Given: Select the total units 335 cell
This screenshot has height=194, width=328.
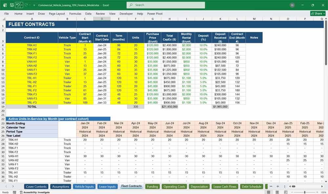Looking at the screenshot, I should 135,107.
